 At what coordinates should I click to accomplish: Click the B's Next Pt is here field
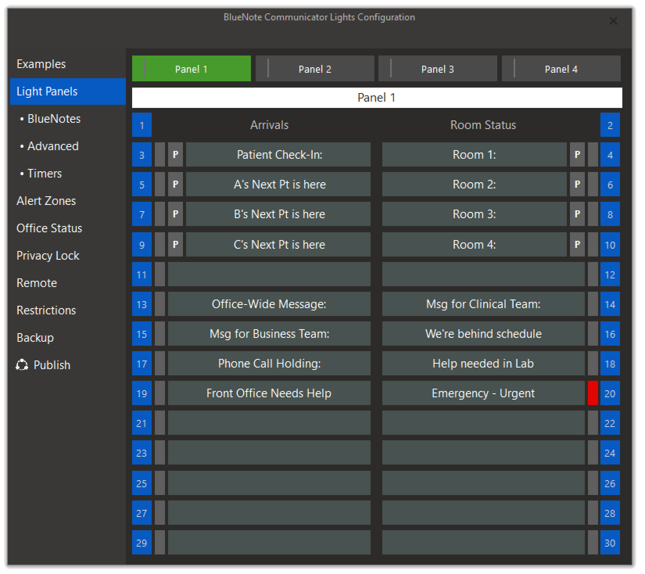[x=278, y=214]
